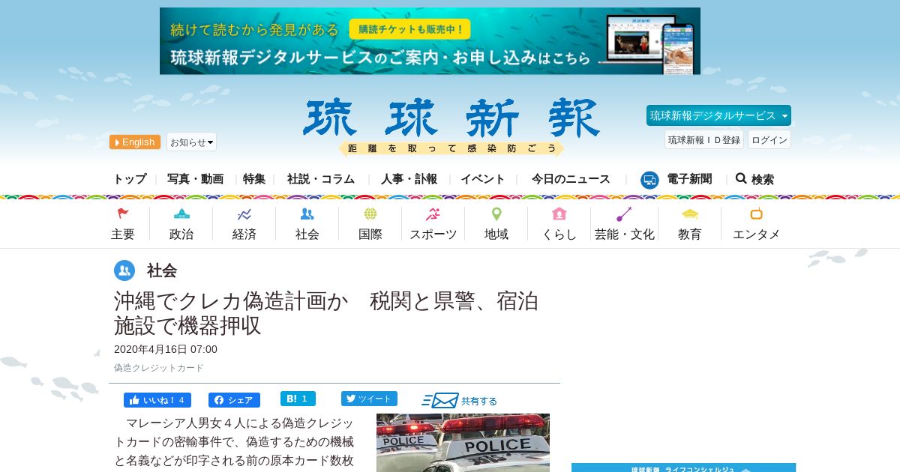
Task: Open 人事・訃報 menu item
Action: pyautogui.click(x=409, y=179)
